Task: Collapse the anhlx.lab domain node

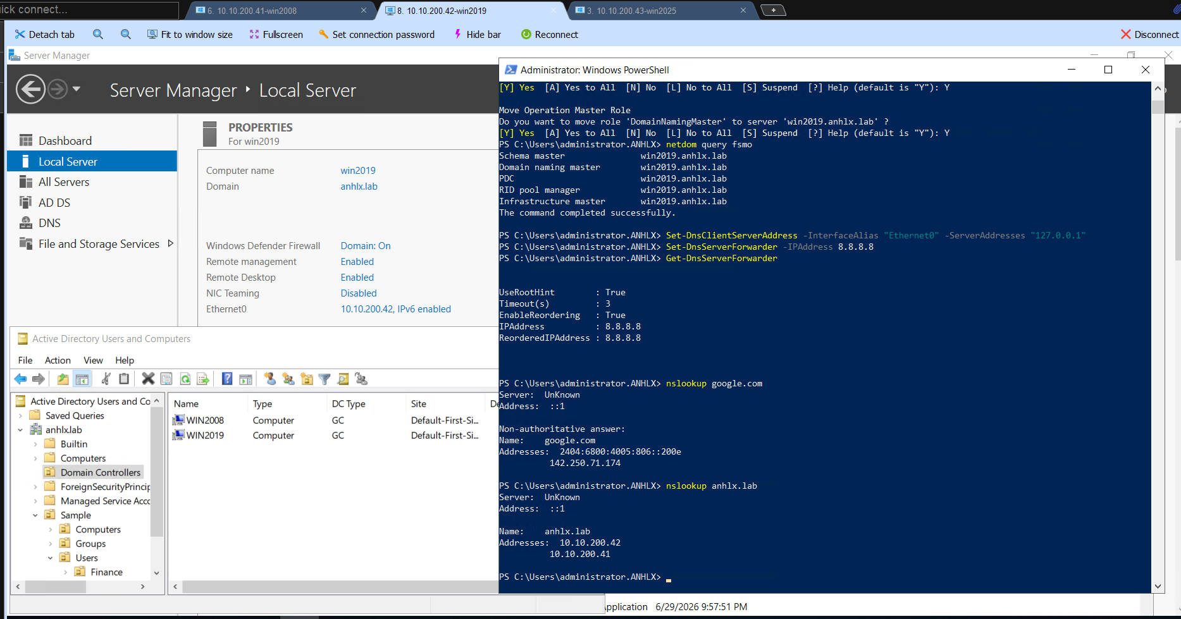Action: coord(20,430)
